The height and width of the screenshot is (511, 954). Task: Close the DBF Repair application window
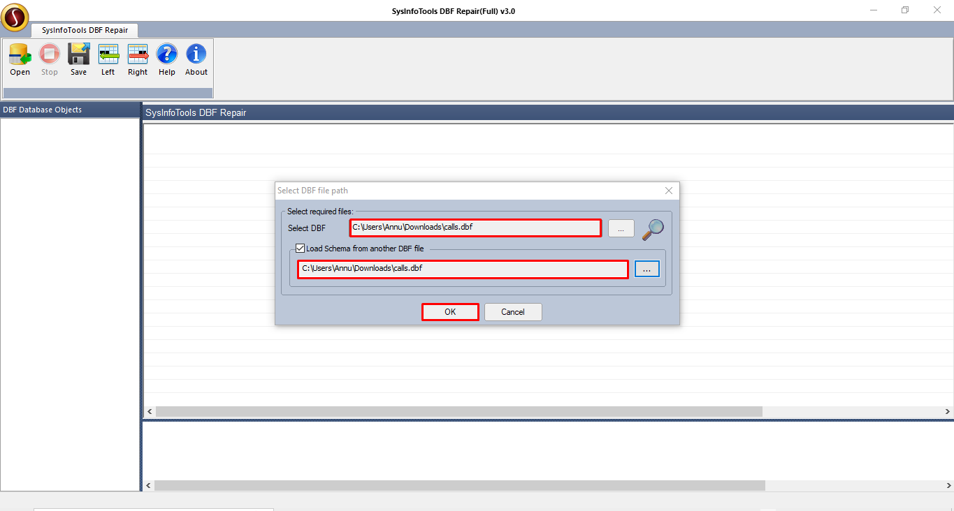937,10
